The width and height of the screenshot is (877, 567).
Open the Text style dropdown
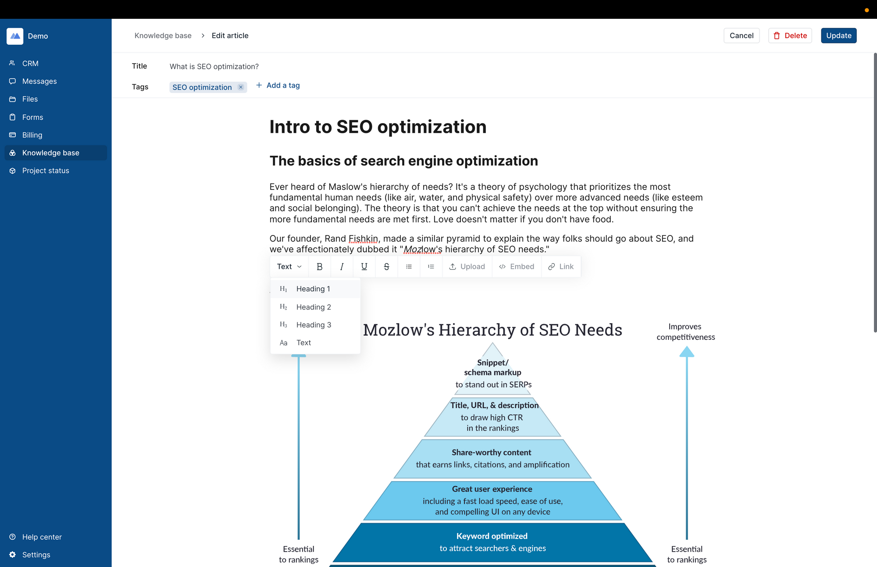pyautogui.click(x=289, y=267)
